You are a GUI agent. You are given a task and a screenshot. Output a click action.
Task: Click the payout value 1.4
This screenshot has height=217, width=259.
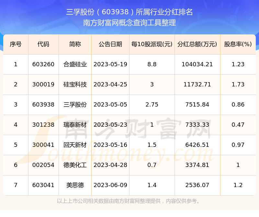coord(152,185)
